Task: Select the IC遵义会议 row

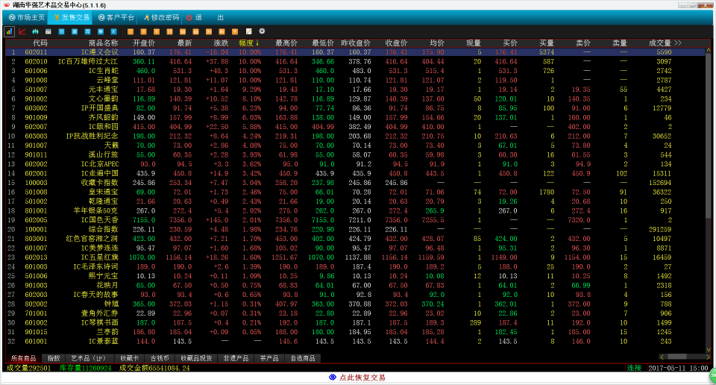Action: click(x=99, y=52)
